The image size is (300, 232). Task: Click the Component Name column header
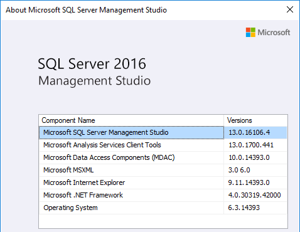131,120
